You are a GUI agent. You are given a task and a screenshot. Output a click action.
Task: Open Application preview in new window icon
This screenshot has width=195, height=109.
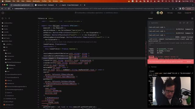[180, 23]
